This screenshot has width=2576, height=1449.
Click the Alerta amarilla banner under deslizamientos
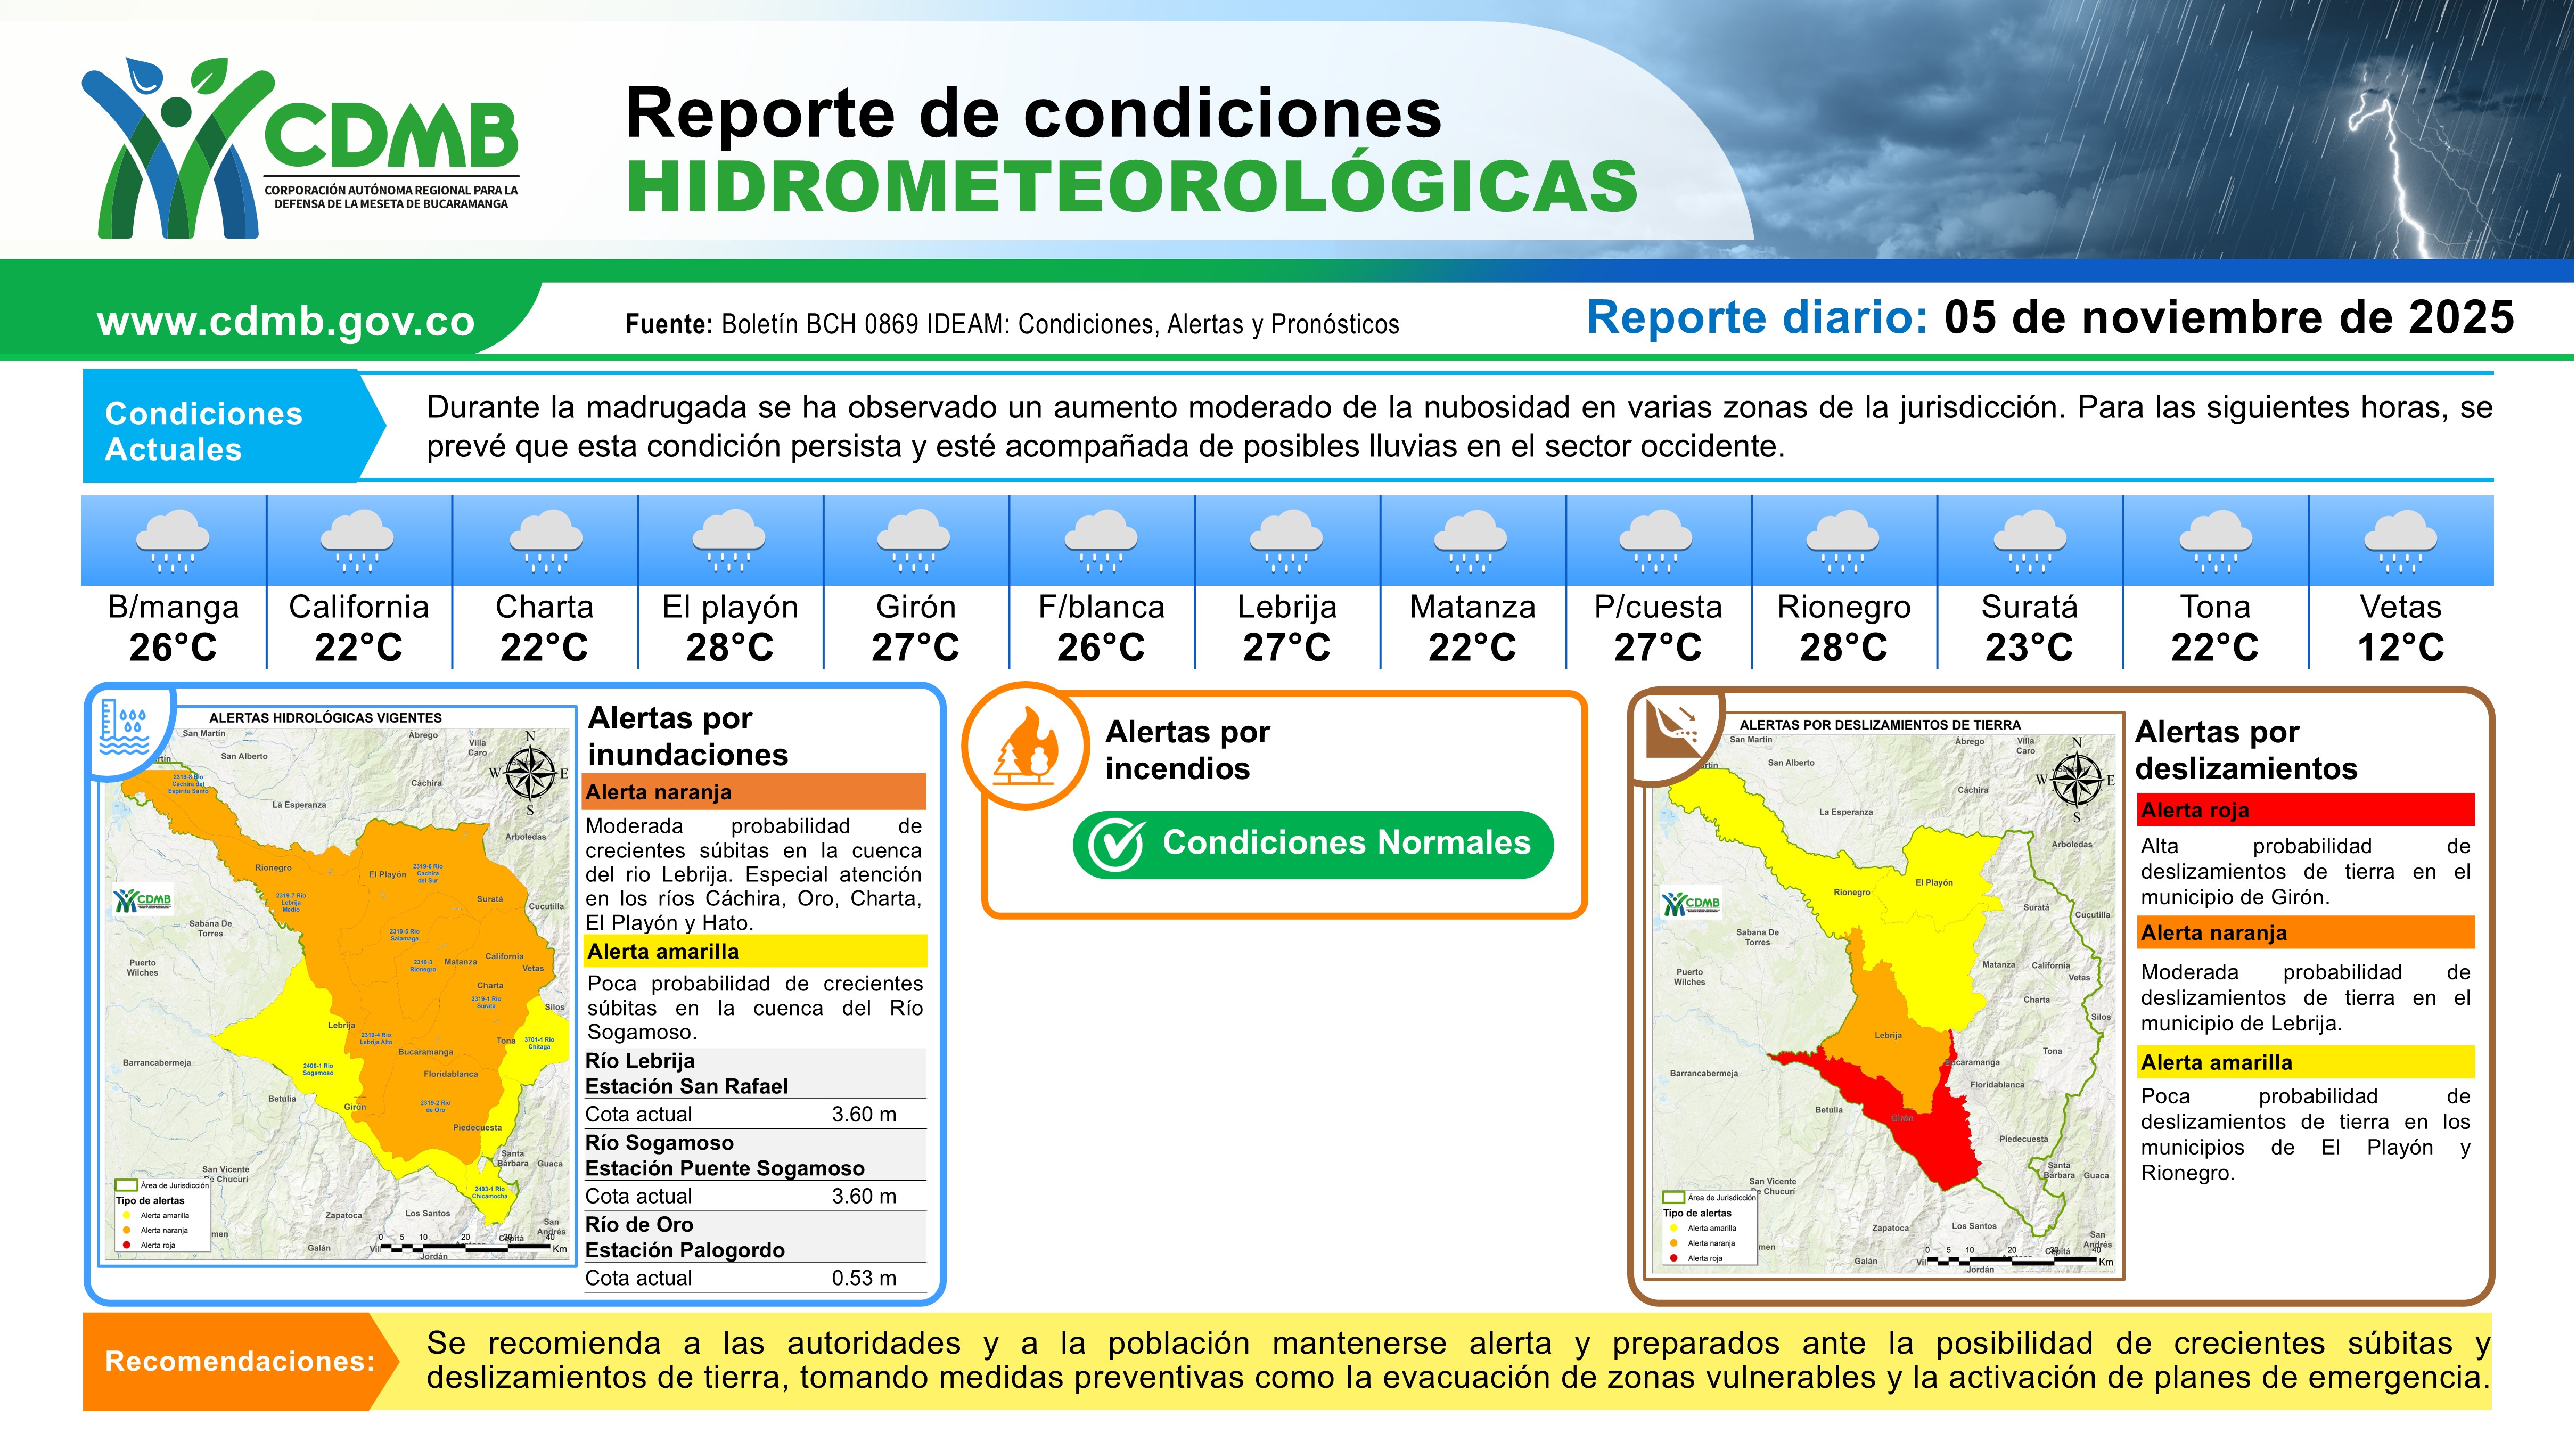[x=2305, y=1062]
